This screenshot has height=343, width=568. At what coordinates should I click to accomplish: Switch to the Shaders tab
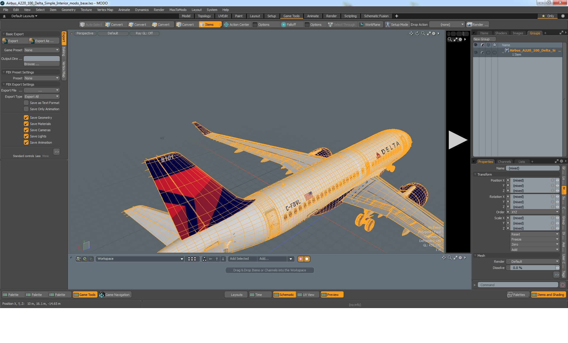point(501,33)
